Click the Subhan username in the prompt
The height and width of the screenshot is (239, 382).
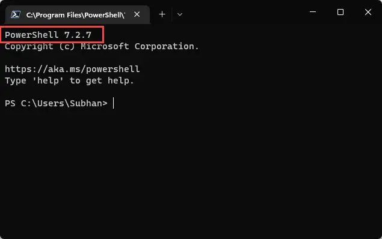coord(86,103)
